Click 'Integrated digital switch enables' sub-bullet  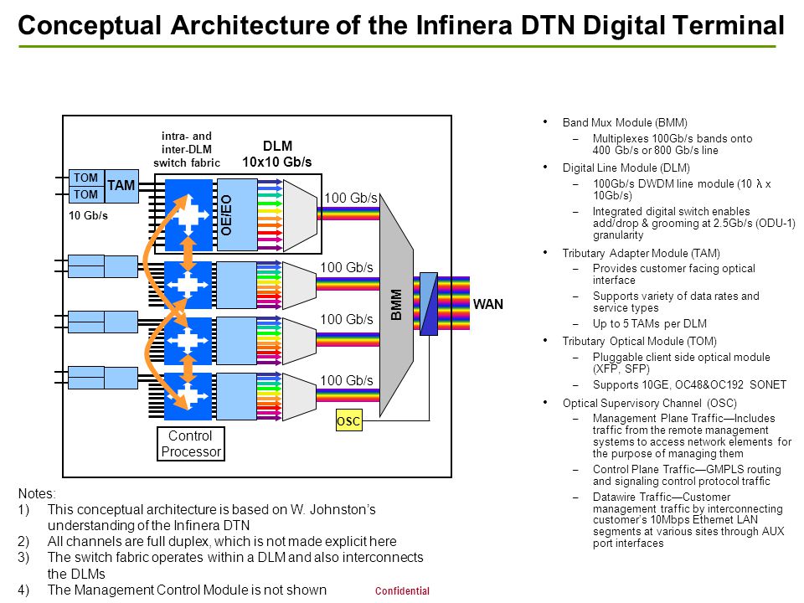coord(693,223)
